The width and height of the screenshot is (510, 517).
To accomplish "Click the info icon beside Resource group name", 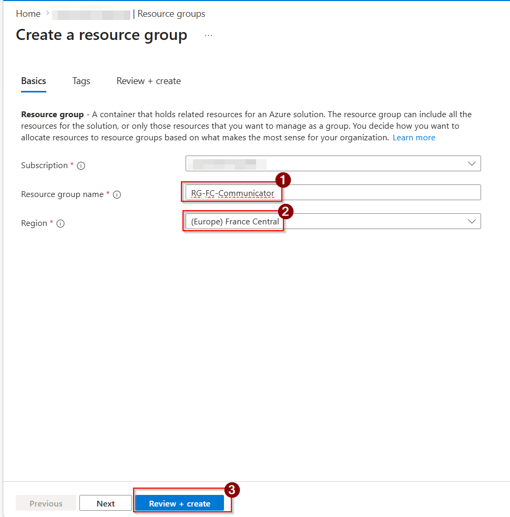I will [x=117, y=194].
